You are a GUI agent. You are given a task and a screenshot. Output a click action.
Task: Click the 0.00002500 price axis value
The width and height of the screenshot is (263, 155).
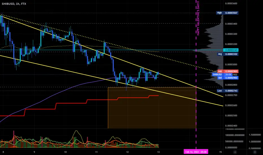click(x=231, y=116)
